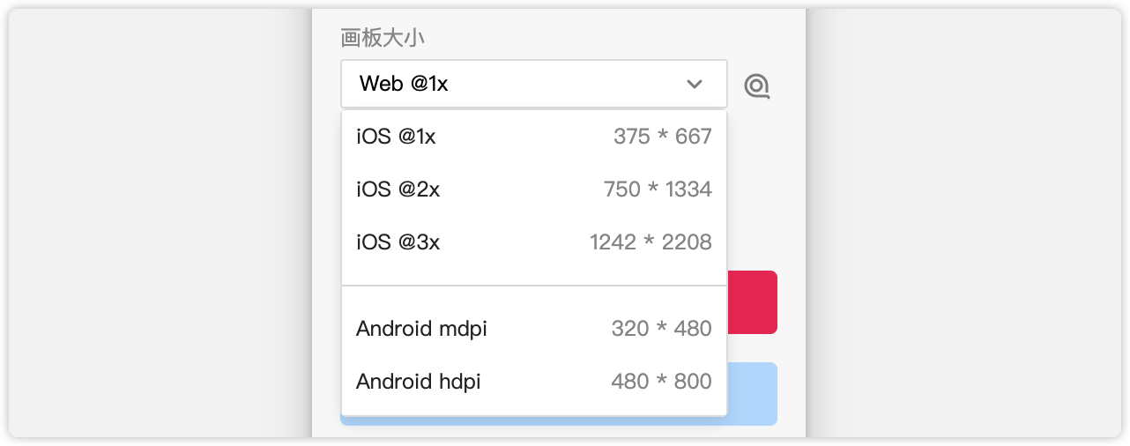Click the tape-measure icon beside the artboard dropdown
The image size is (1130, 446).
point(757,85)
